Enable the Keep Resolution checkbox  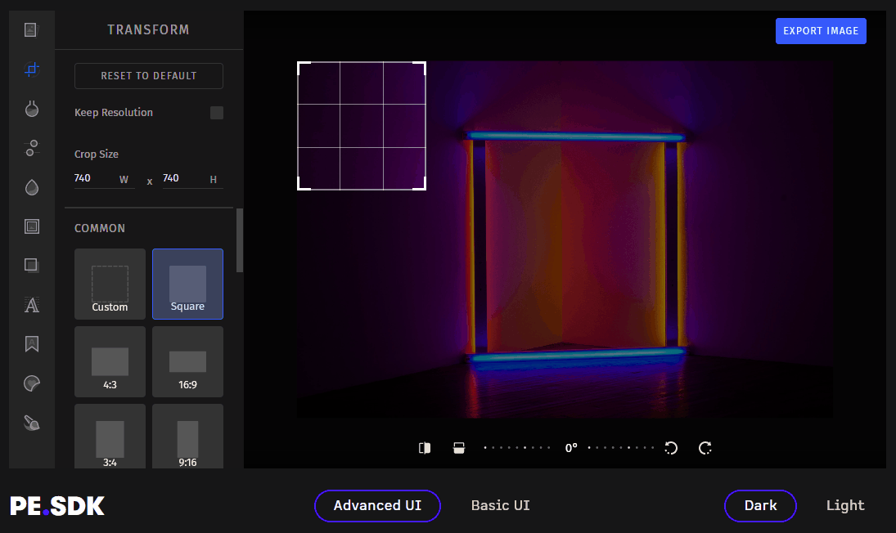coord(217,113)
